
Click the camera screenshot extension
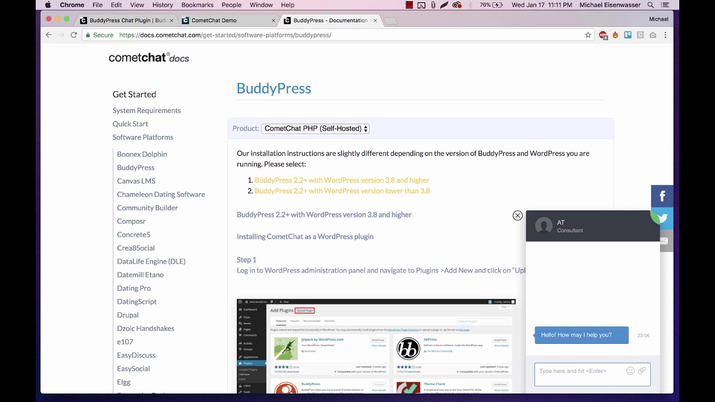(x=652, y=35)
